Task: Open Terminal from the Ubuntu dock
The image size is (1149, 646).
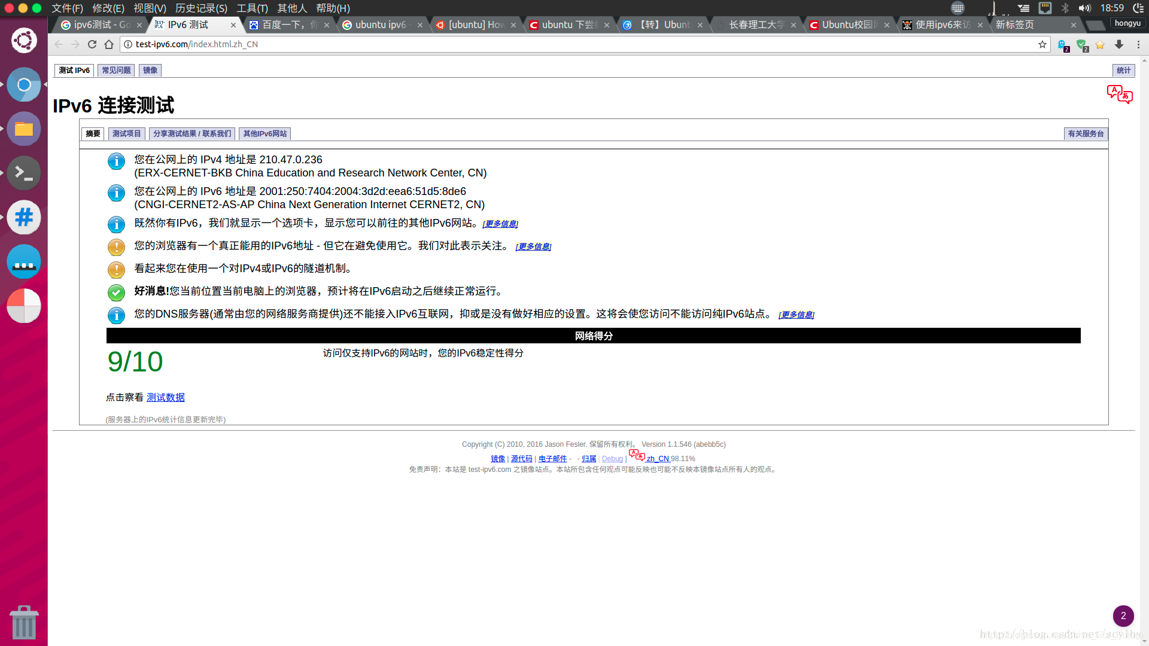Action: point(24,173)
